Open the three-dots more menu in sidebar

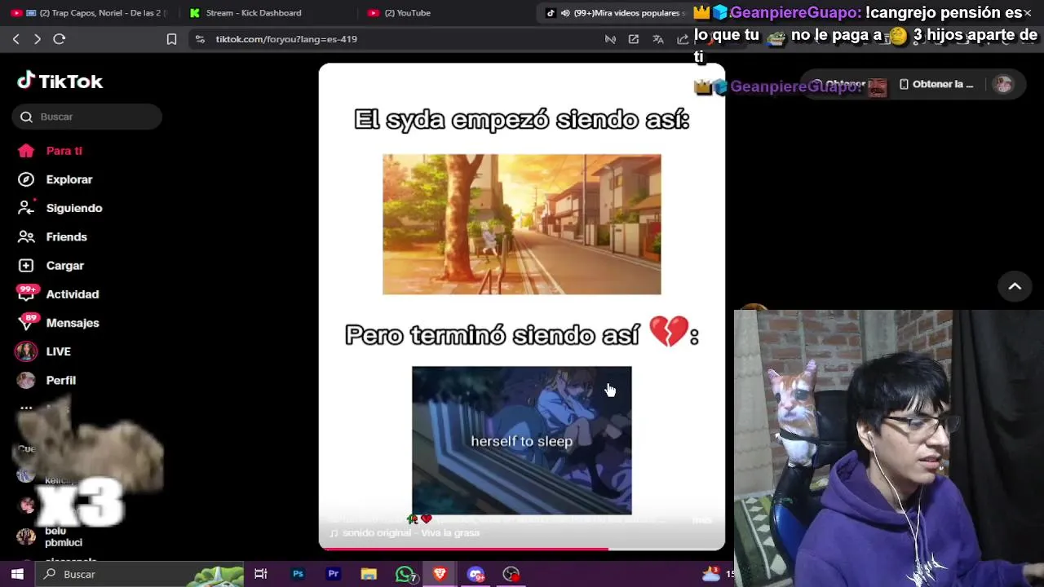pyautogui.click(x=26, y=408)
